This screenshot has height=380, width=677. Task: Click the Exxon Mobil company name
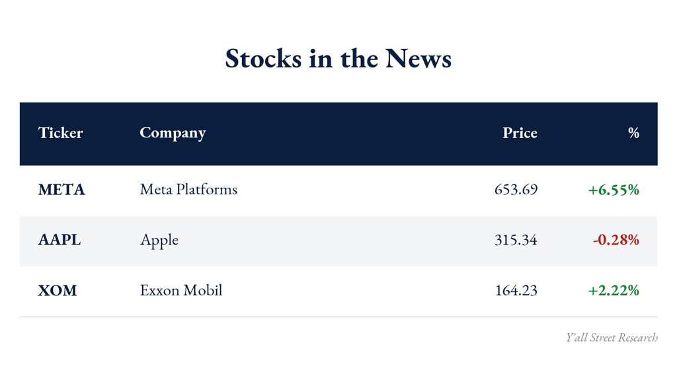[x=181, y=290]
